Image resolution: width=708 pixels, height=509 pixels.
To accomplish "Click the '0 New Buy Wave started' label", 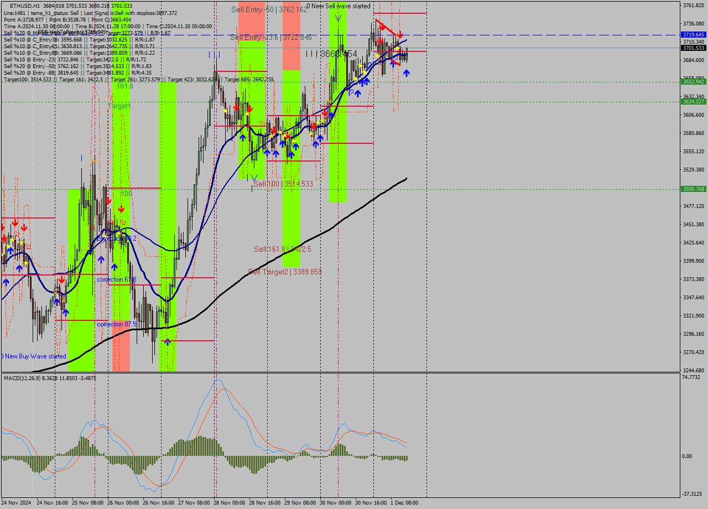I will point(34,356).
